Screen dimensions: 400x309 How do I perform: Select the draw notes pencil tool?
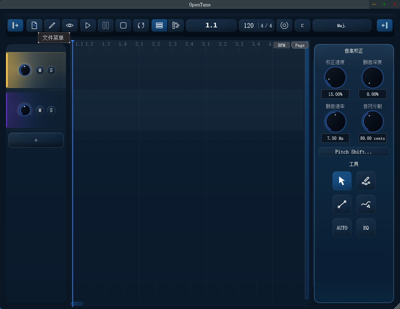click(366, 181)
